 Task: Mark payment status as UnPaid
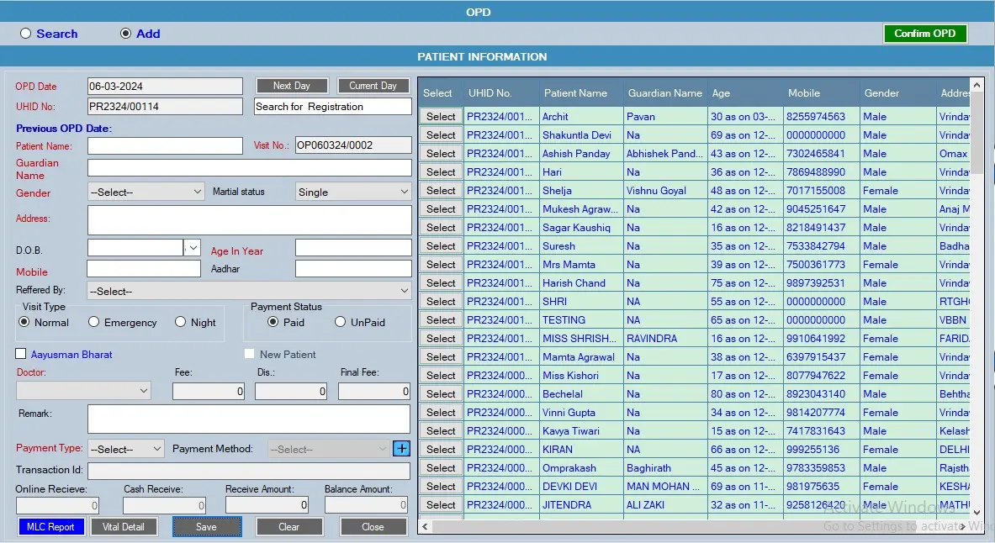[341, 322]
